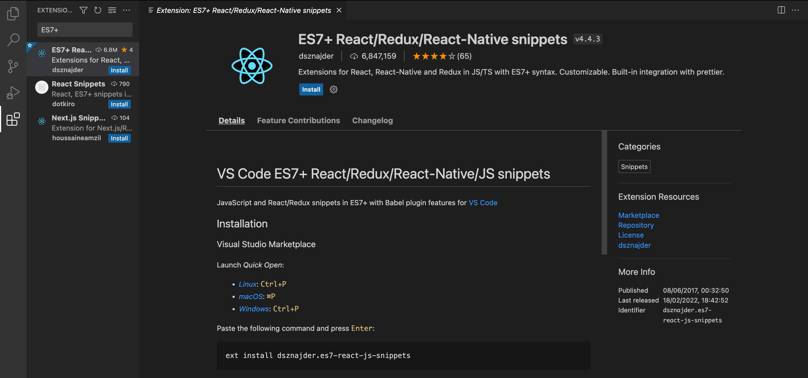This screenshot has width=808, height=378.
Task: Install the ES7+ React/Redux snippets extension
Action: tap(311, 90)
